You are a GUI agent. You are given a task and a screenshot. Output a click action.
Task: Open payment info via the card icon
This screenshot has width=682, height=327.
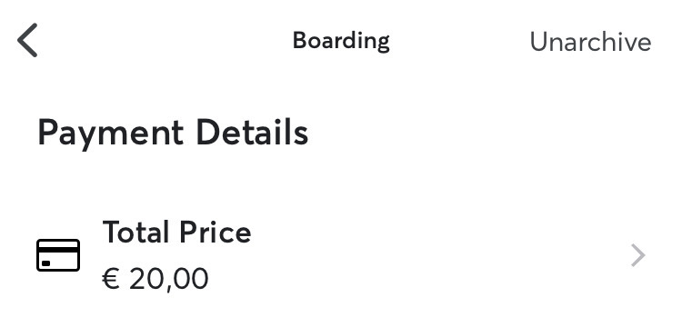(58, 255)
